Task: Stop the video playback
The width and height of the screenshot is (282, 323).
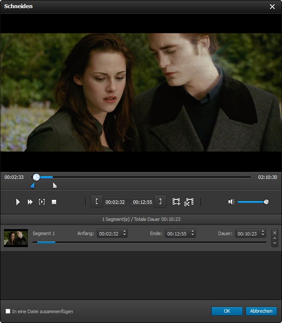Action: (x=54, y=202)
